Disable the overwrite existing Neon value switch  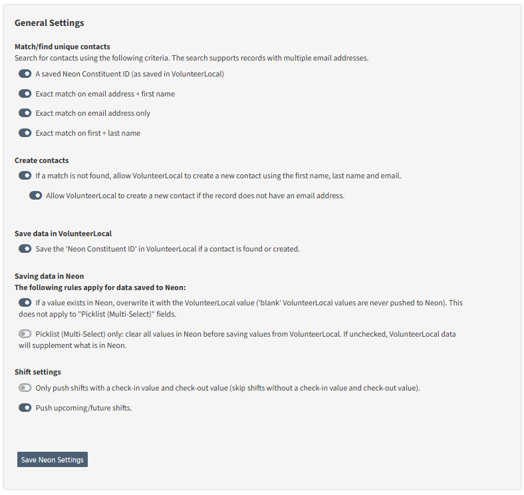click(25, 303)
